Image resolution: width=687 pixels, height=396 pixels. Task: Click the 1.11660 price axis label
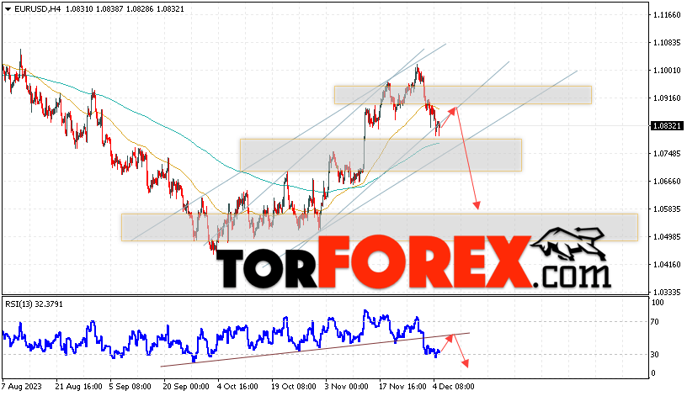(x=667, y=15)
